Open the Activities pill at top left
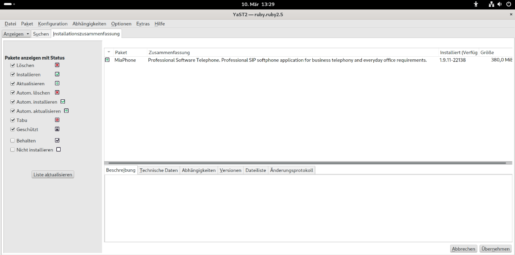Image resolution: width=515 pixels, height=255 pixels. (x=9, y=4)
